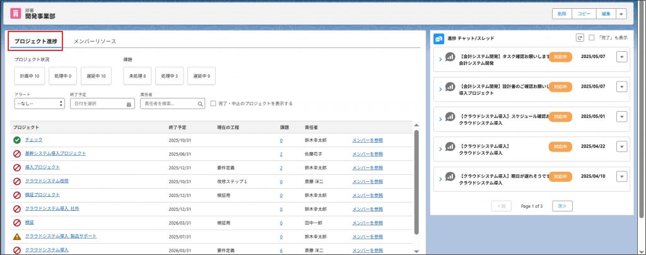Viewport: 646px width, 255px height.
Task: Open the calendar icon in the 終了予定 field
Action: (x=129, y=104)
